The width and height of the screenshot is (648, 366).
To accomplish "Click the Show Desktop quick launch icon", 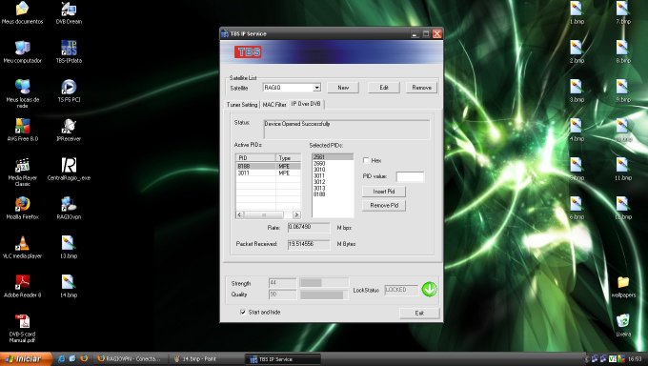I will click(72, 359).
